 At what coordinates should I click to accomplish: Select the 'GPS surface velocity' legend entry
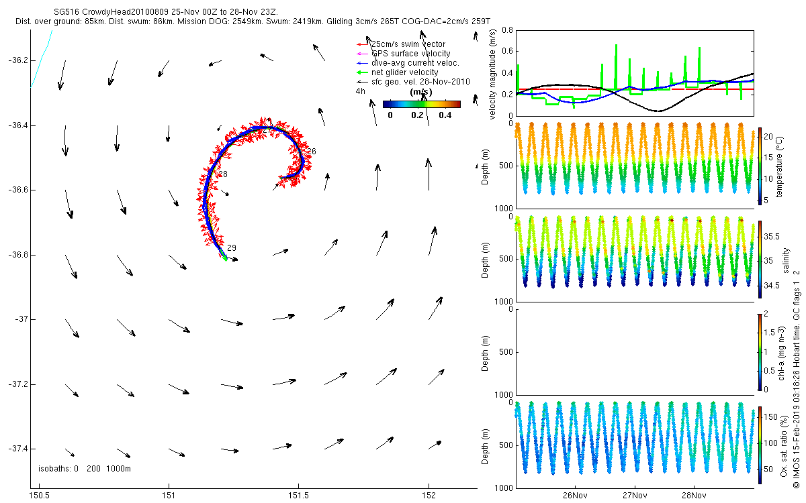coord(403,54)
